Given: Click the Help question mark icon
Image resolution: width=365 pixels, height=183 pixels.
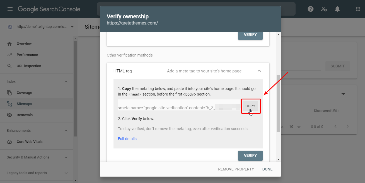Looking at the screenshot, I should click(x=311, y=9).
